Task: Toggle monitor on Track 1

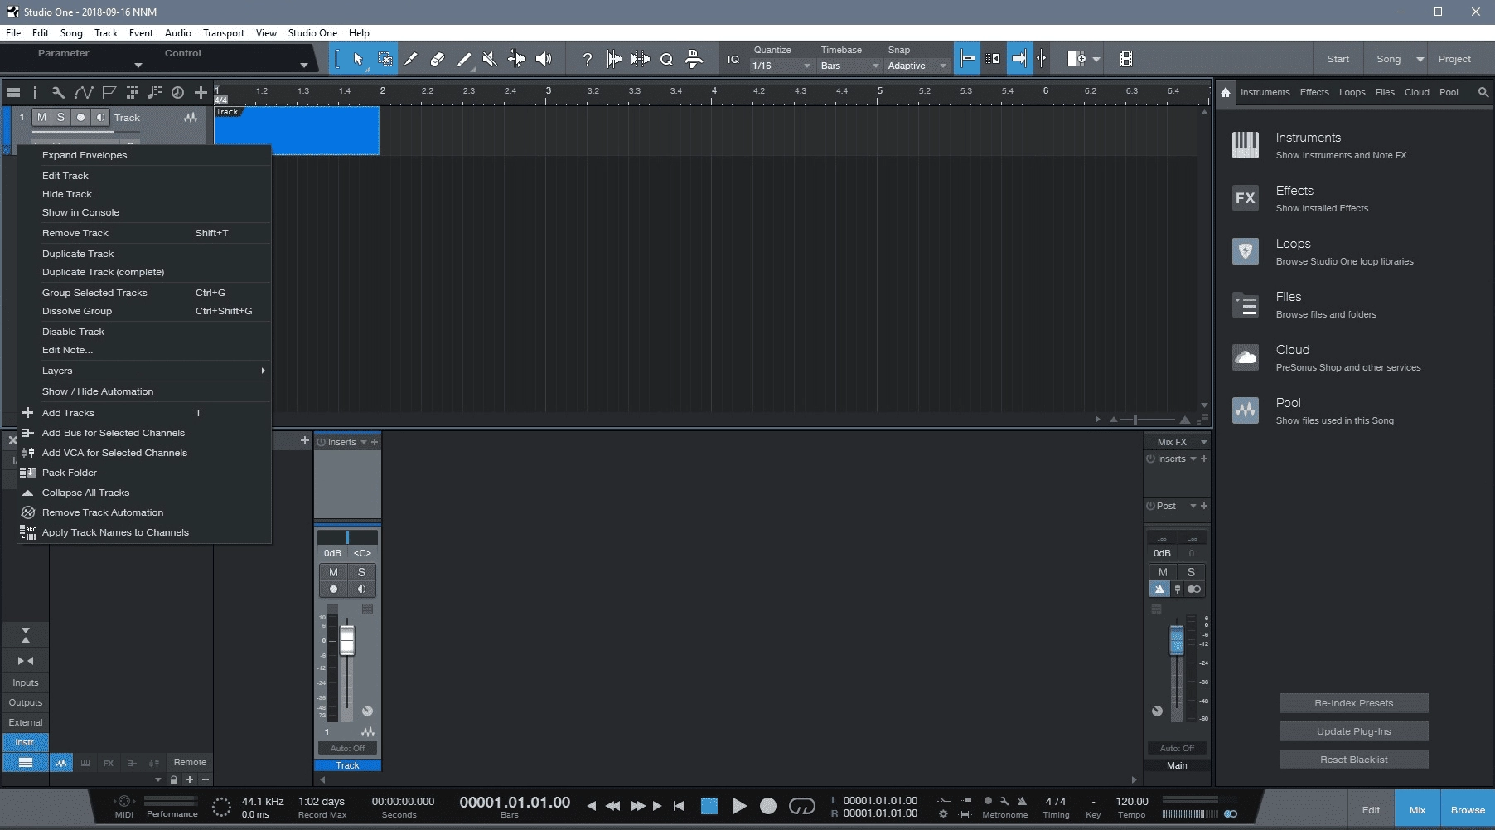Action: click(x=100, y=117)
